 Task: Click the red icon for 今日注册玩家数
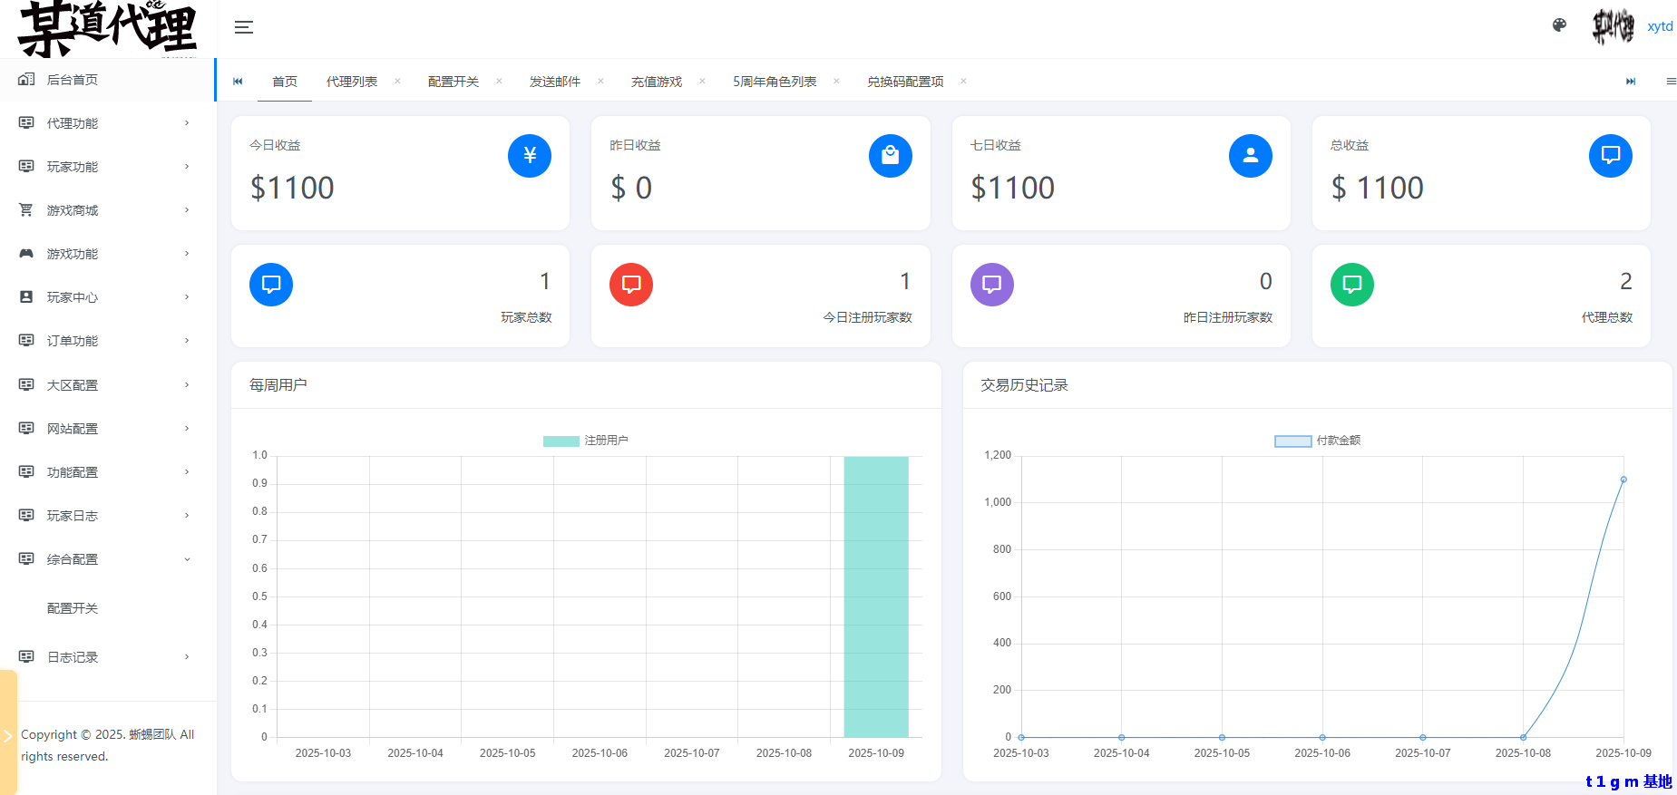click(x=631, y=285)
